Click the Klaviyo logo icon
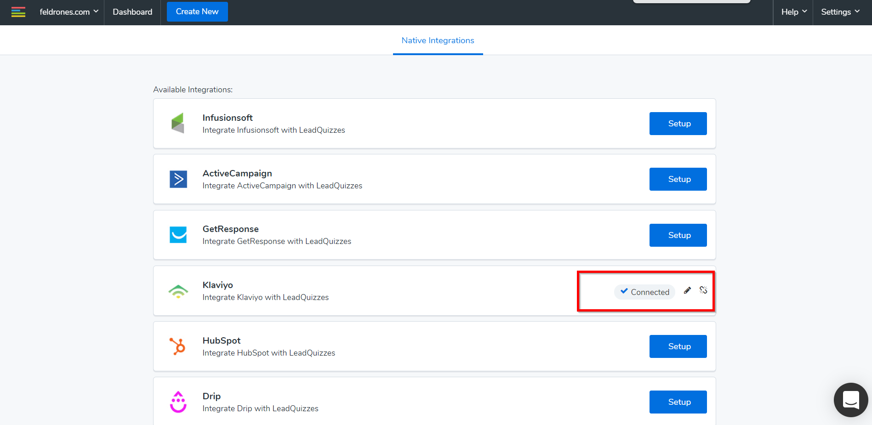872x425 pixels. coord(178,291)
